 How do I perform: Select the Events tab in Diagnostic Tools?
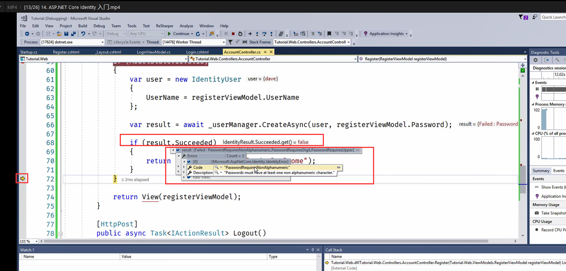pos(559,171)
